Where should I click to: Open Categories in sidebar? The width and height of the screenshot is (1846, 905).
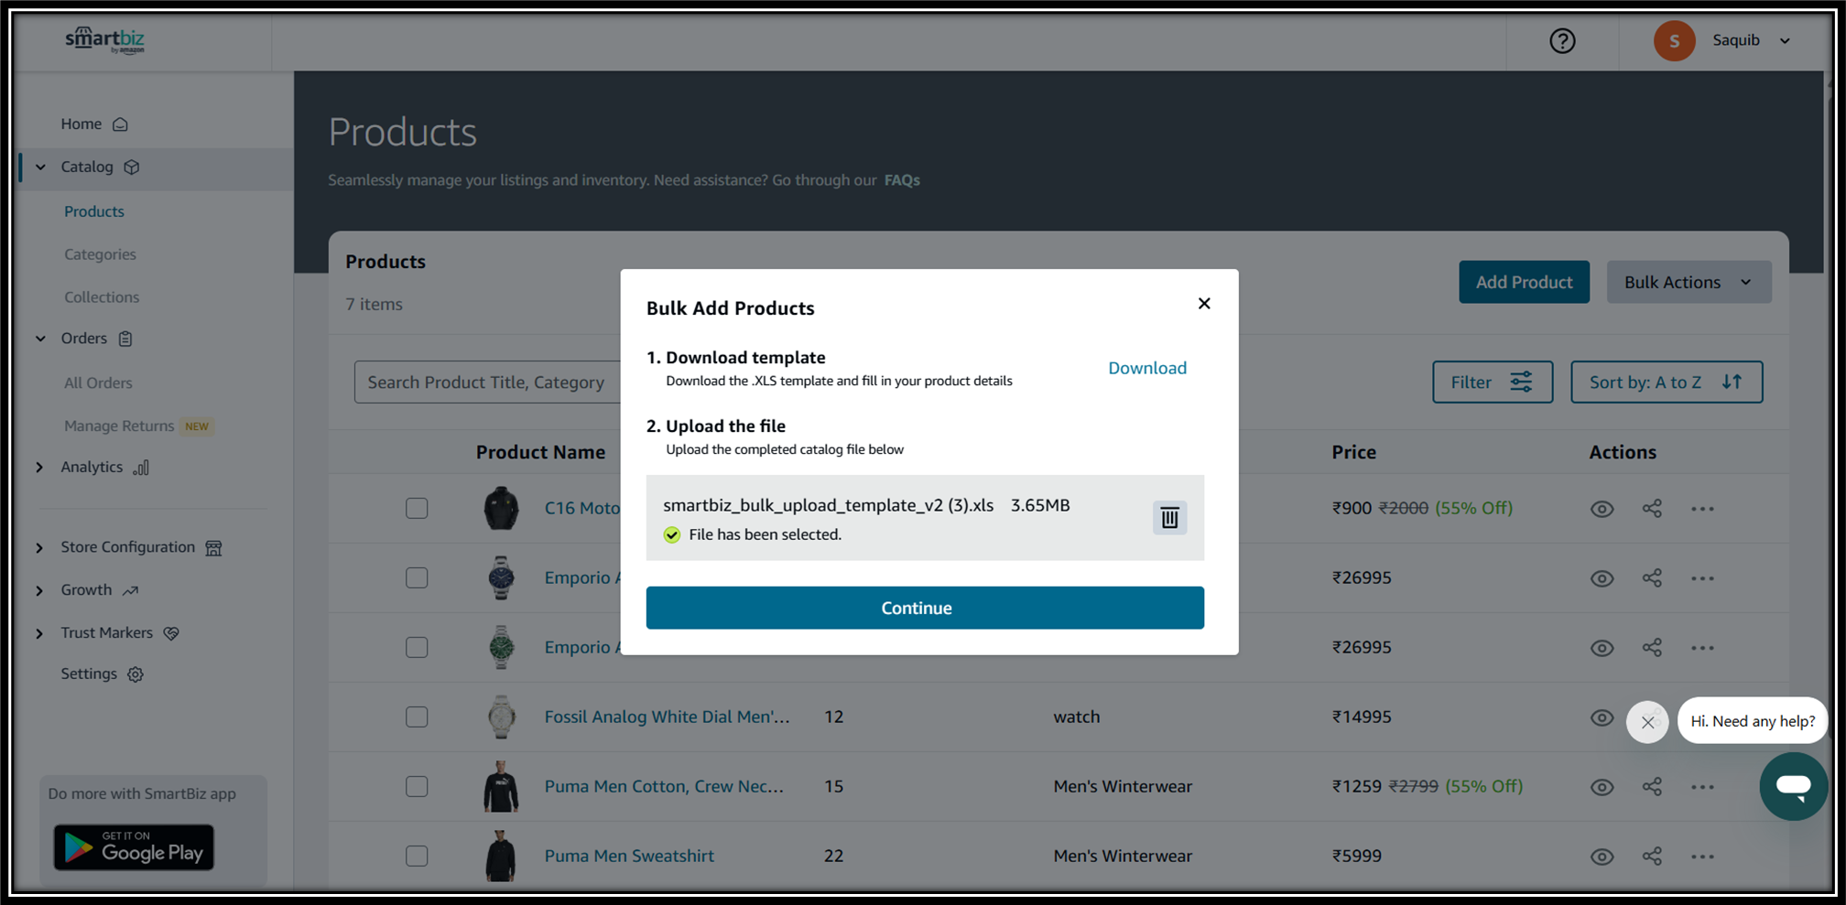[100, 254]
